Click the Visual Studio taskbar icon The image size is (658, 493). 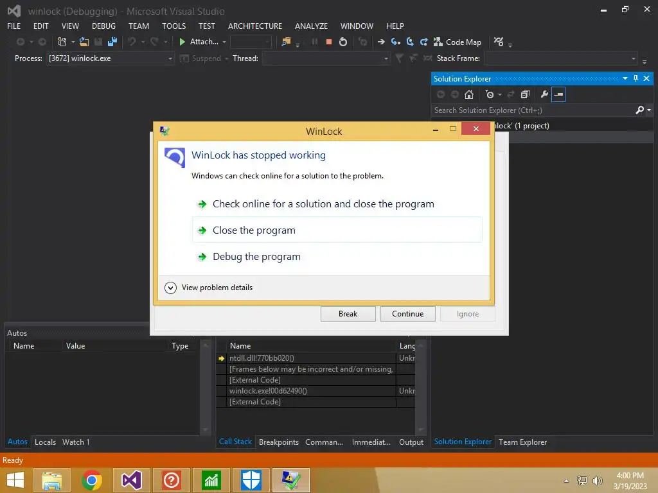[x=131, y=480]
